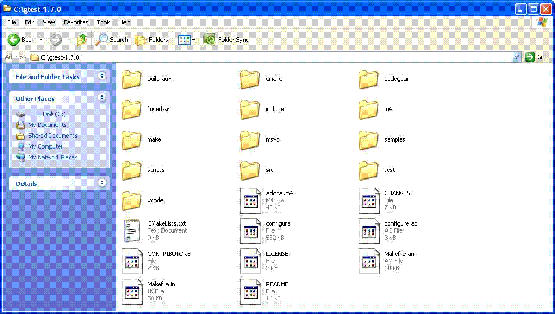Open the Help menu
The width and height of the screenshot is (555, 314).
tap(124, 22)
